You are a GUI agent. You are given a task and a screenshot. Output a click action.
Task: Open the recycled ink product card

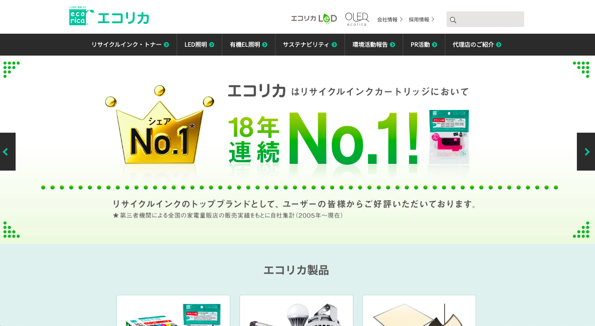click(173, 310)
